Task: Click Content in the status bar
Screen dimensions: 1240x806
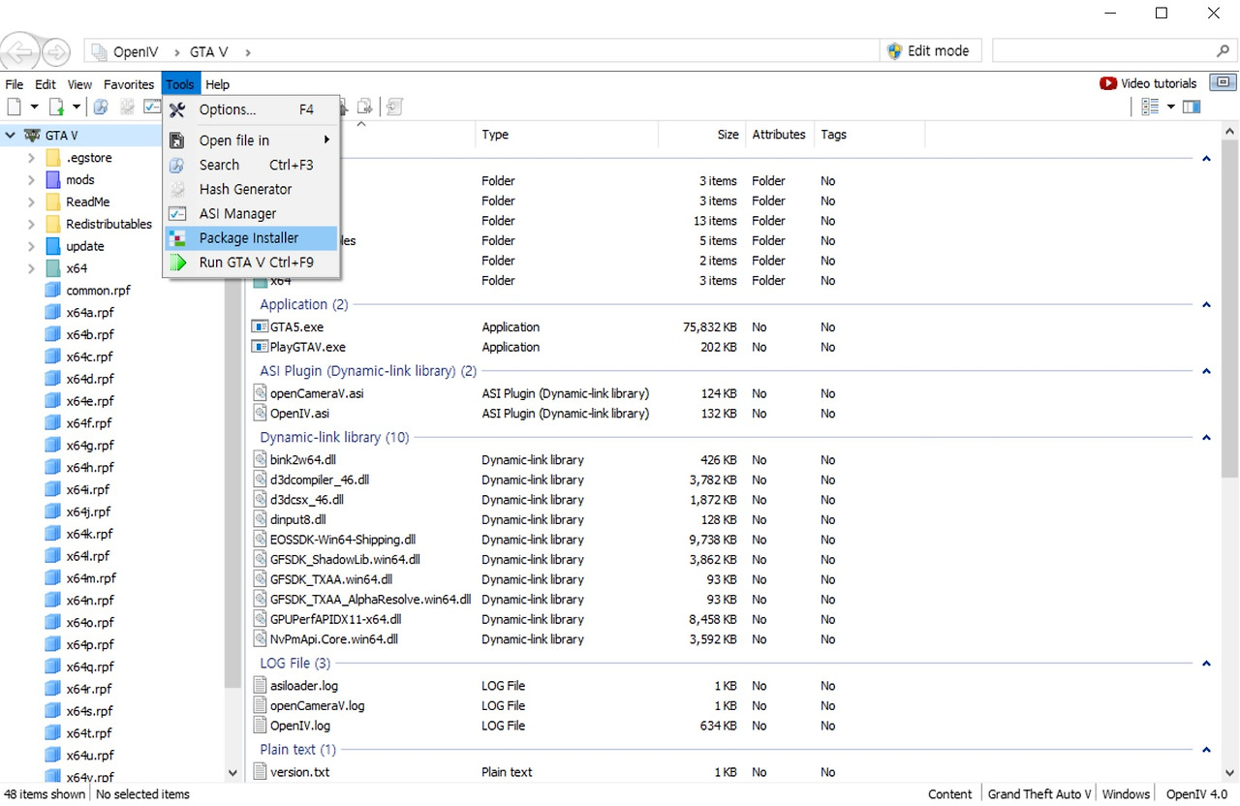Action: click(949, 794)
